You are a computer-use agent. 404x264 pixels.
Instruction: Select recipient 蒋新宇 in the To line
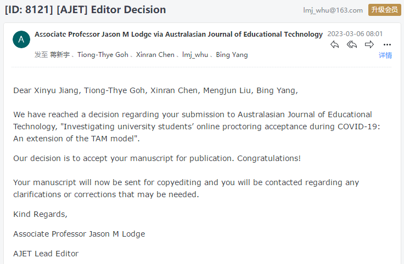coord(61,55)
